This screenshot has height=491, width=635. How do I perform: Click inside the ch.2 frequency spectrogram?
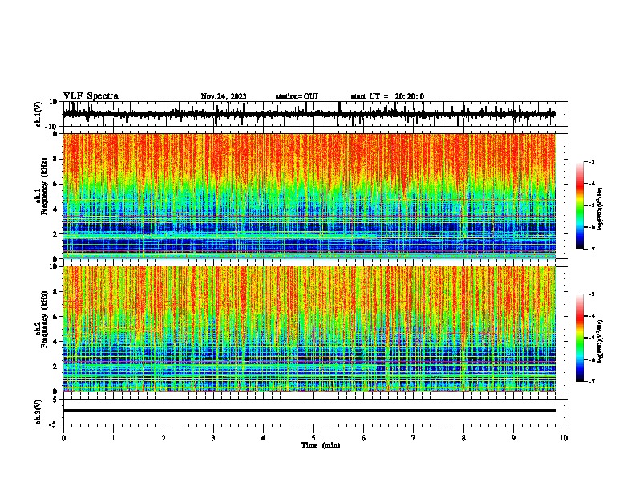pyautogui.click(x=309, y=329)
